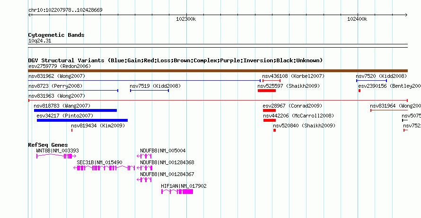Click the thick blue esv34217 gain bar
The image size is (421, 218).
point(82,120)
